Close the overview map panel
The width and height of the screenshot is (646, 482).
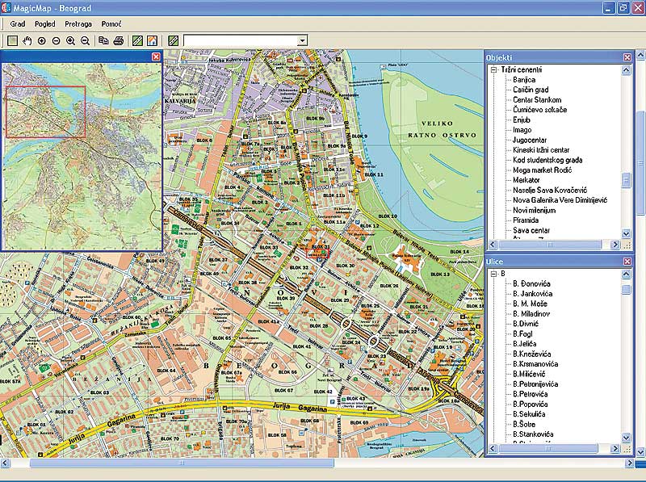click(x=156, y=57)
